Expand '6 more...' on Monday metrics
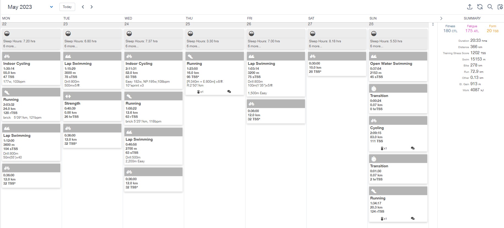The width and height of the screenshot is (504, 228). click(x=10, y=46)
